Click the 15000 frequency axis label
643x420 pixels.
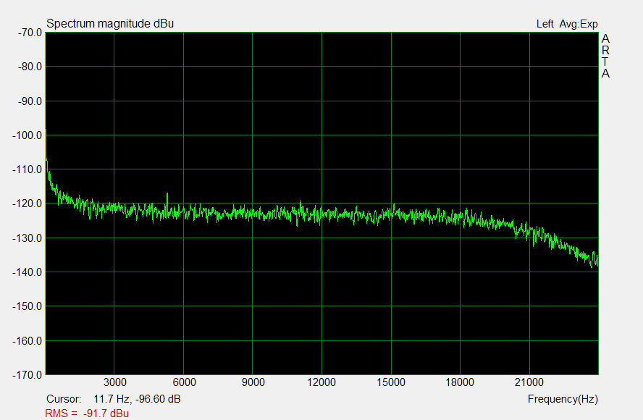pyautogui.click(x=391, y=382)
